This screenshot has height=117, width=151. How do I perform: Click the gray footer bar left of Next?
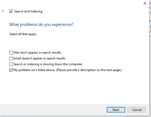53,110
